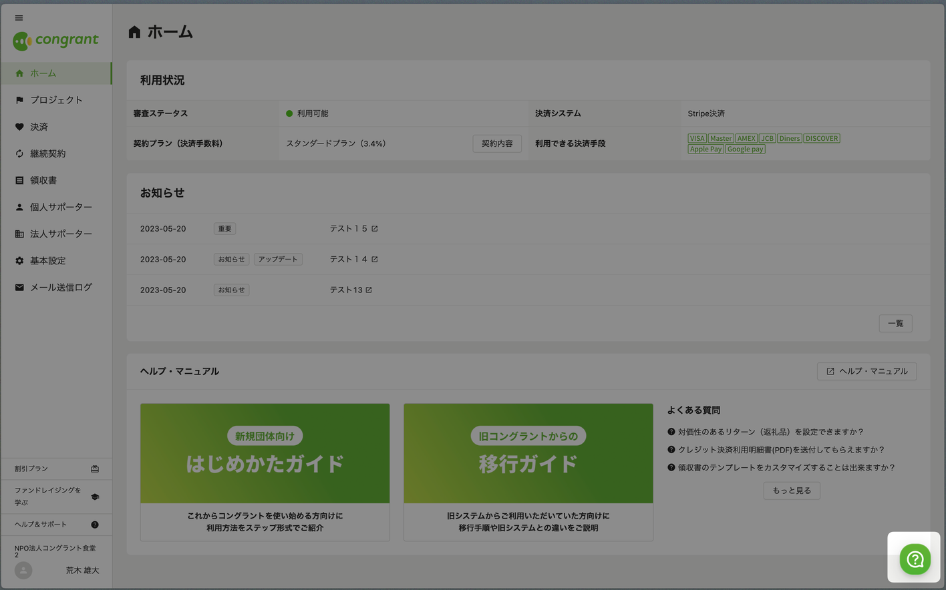Go to 継続契約 in the sidebar

[x=47, y=154]
